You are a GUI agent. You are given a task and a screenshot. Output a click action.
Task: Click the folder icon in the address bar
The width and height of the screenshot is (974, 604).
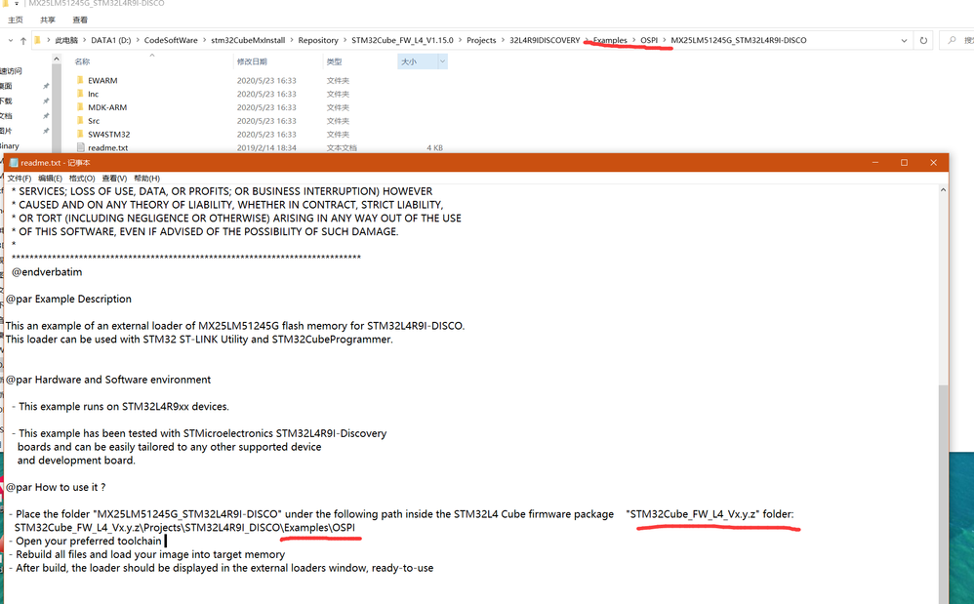[x=37, y=40]
